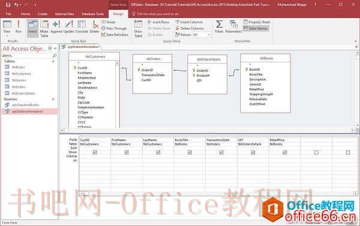Click the Delete query icon

94,27
